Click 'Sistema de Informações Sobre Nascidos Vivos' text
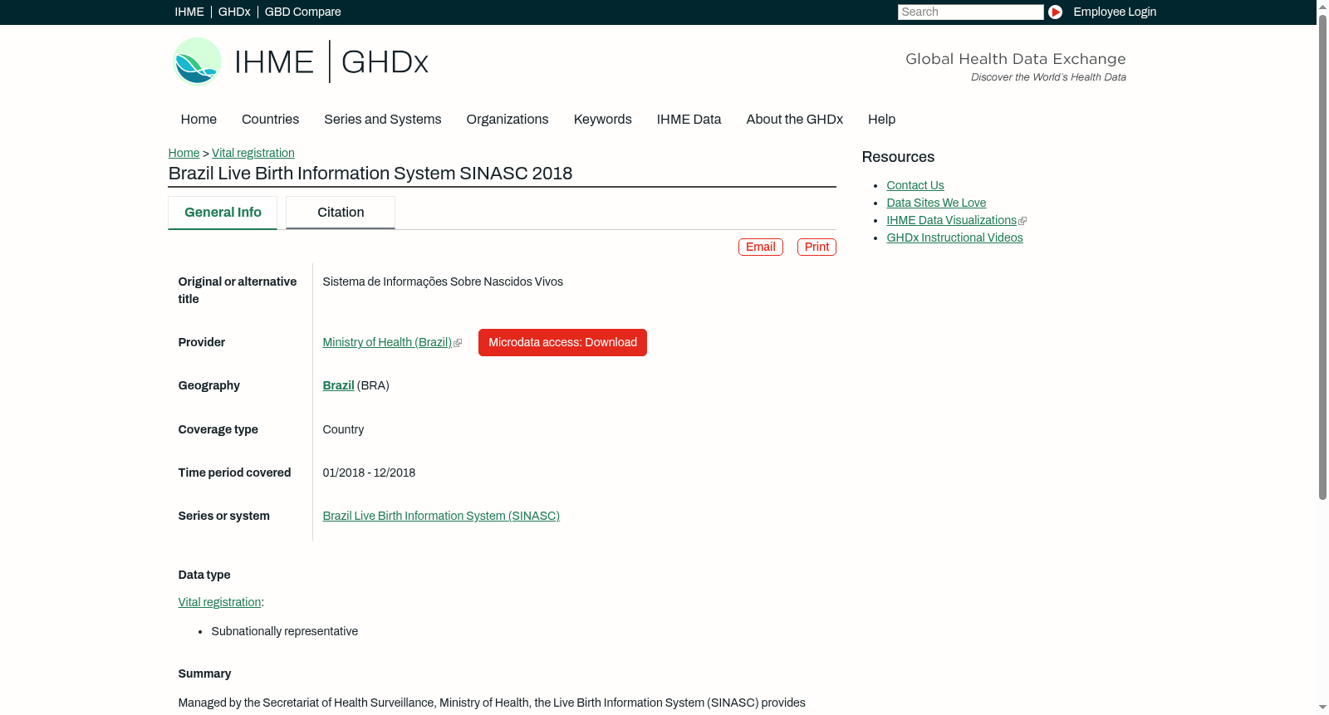Screen dimensions: 1329x715 [443, 282]
